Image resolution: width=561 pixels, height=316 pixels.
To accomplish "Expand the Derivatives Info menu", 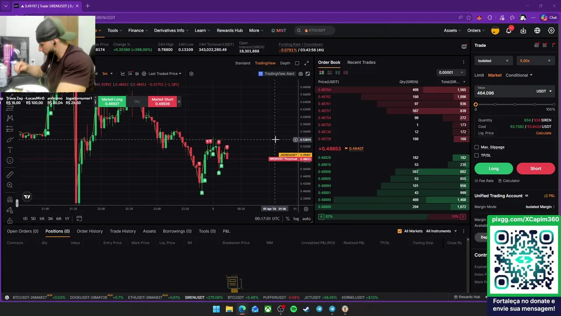I will [x=171, y=31].
